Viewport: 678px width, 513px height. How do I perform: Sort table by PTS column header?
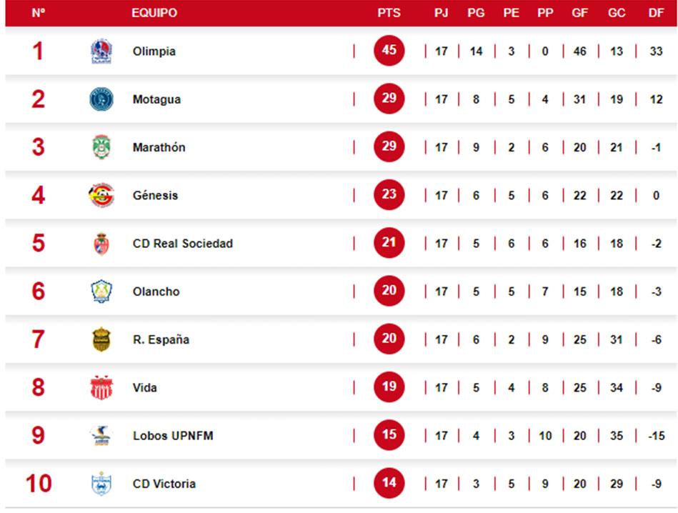(389, 13)
